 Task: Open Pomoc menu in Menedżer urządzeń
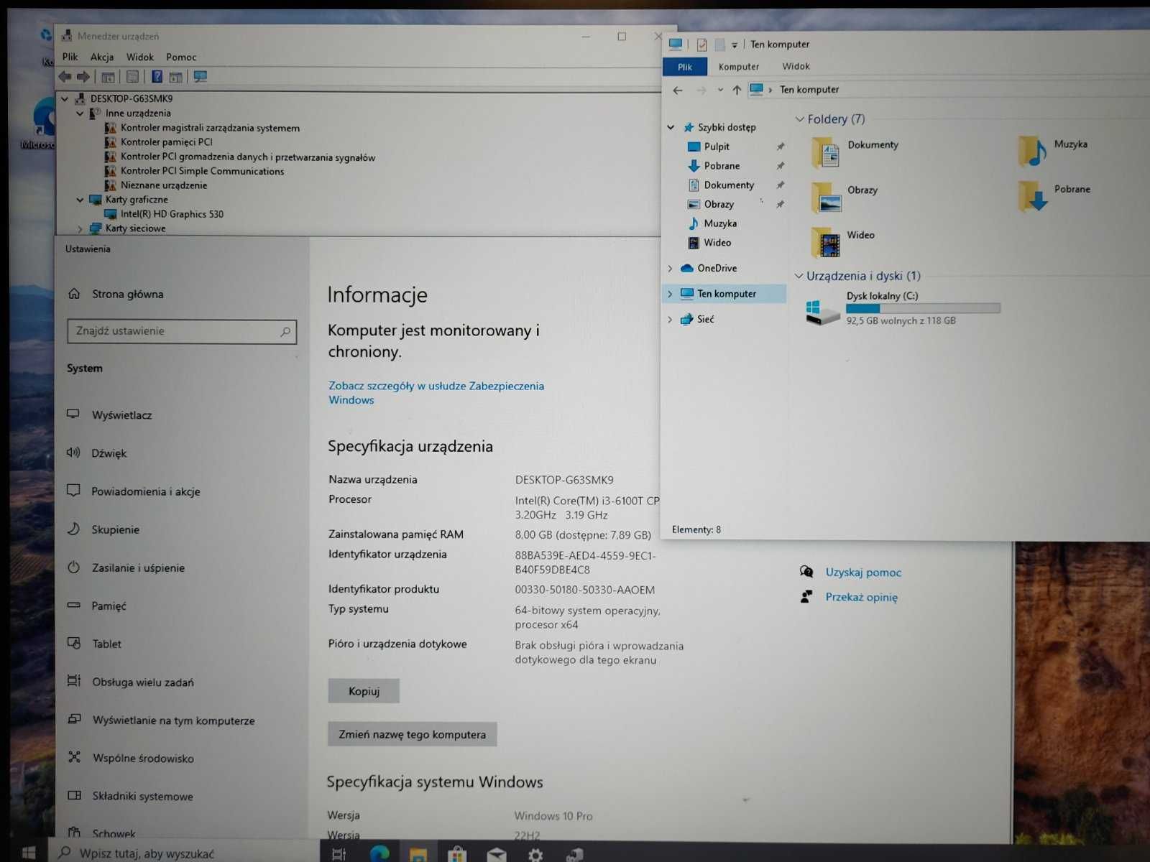tap(181, 57)
